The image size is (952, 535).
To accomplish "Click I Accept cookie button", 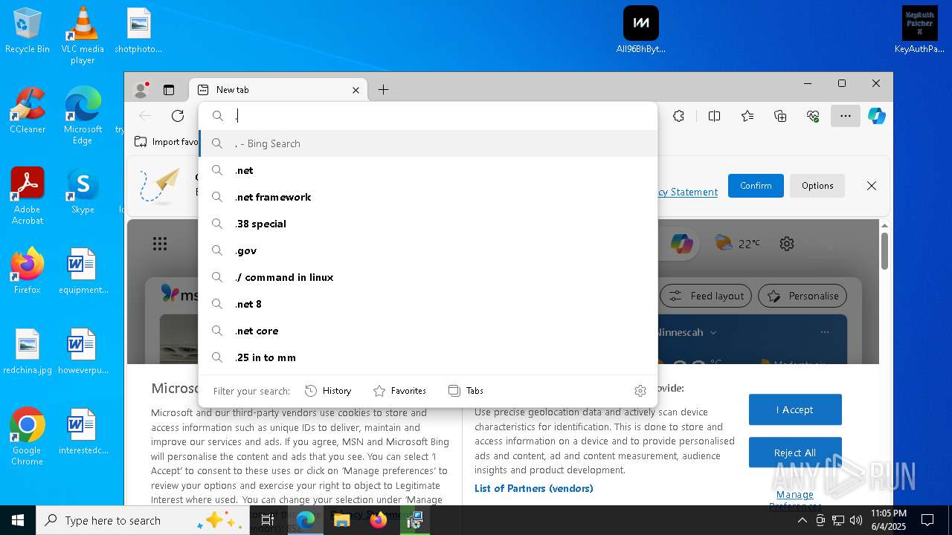I will point(795,409).
